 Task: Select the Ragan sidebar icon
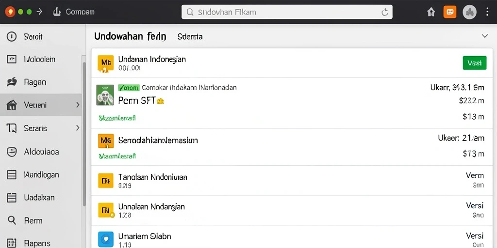(x=12, y=82)
